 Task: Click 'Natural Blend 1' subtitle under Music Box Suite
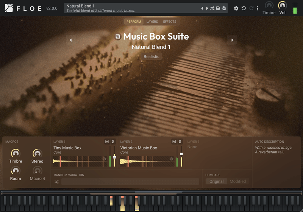pyautogui.click(x=151, y=47)
